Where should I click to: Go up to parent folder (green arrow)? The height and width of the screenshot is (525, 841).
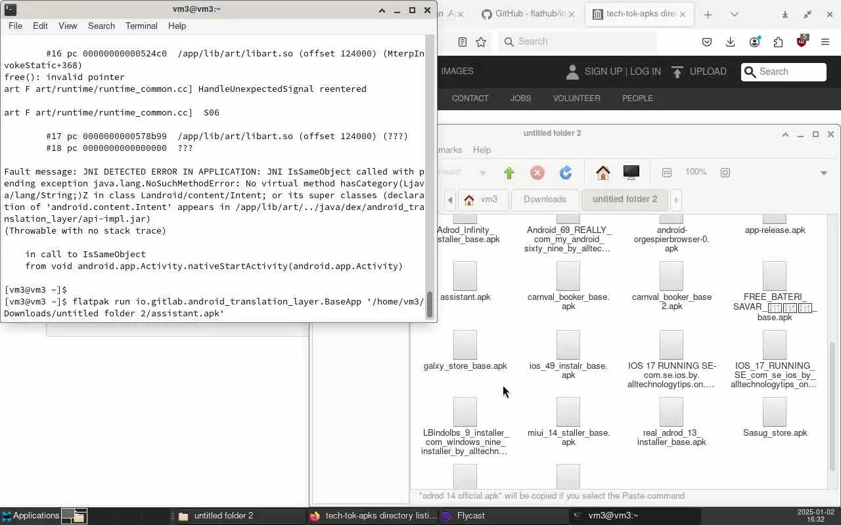(x=509, y=173)
